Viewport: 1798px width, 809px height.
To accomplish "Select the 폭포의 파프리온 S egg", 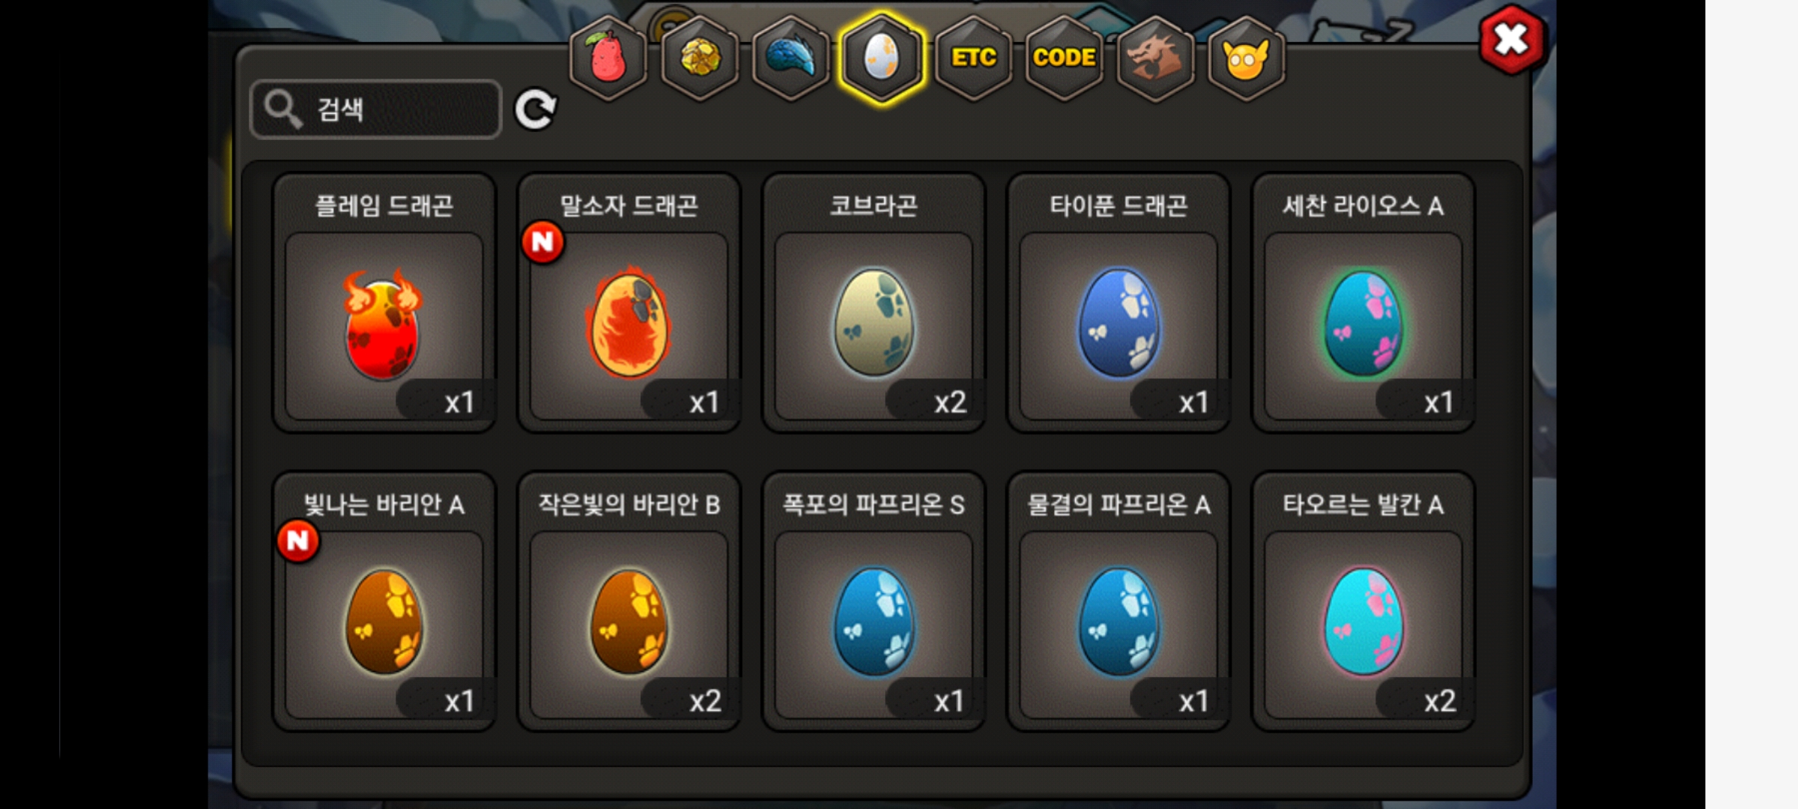I will [874, 602].
